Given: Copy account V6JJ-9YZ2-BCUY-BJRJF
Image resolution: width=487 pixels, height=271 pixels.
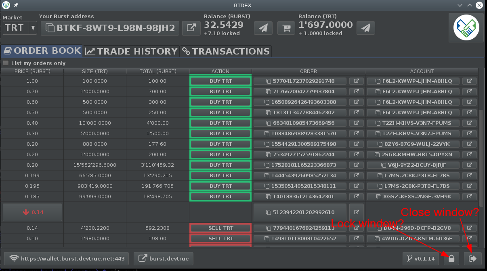Looking at the screenshot, I should (413, 165).
